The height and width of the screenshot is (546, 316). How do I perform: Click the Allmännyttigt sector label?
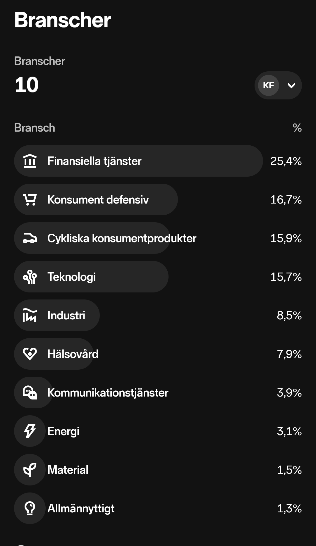click(x=81, y=509)
